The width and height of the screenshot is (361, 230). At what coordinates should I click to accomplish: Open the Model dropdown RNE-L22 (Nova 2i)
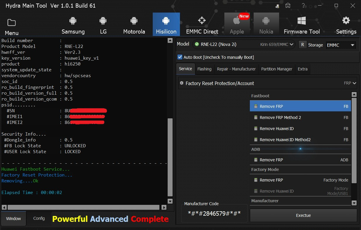[x=244, y=44]
